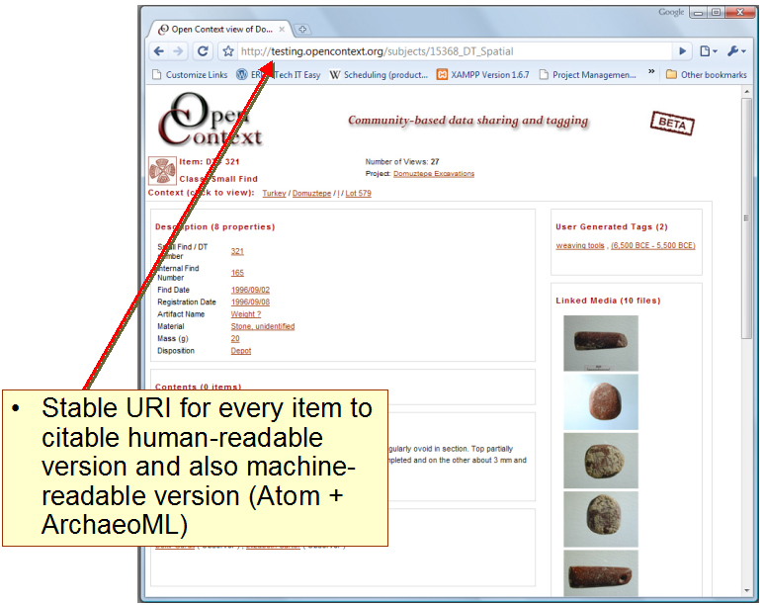The width and height of the screenshot is (763, 605).
Task: Click the 321 small find number link
Action: coord(237,251)
